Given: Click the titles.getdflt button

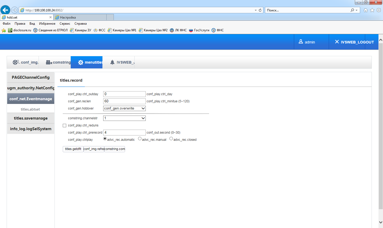Looking at the screenshot, I should (x=73, y=149).
